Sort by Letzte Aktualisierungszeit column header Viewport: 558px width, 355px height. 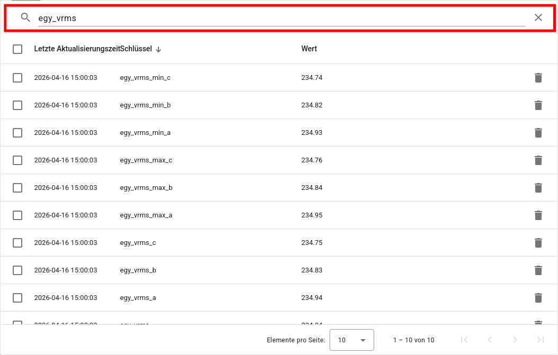tap(76, 49)
